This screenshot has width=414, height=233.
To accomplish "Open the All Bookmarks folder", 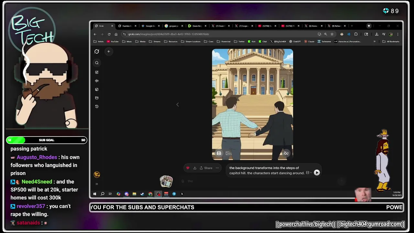I will [391, 41].
